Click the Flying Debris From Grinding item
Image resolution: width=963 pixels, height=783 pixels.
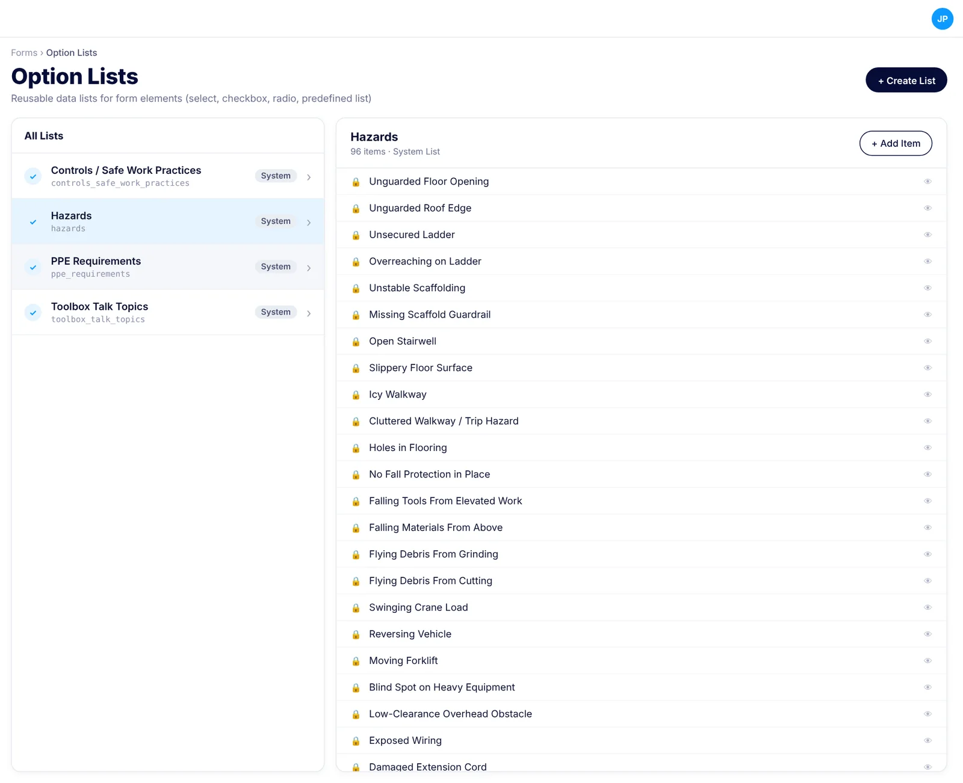coord(433,554)
